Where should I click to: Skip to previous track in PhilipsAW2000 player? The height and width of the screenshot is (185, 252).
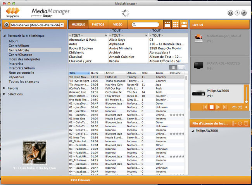point(205,107)
